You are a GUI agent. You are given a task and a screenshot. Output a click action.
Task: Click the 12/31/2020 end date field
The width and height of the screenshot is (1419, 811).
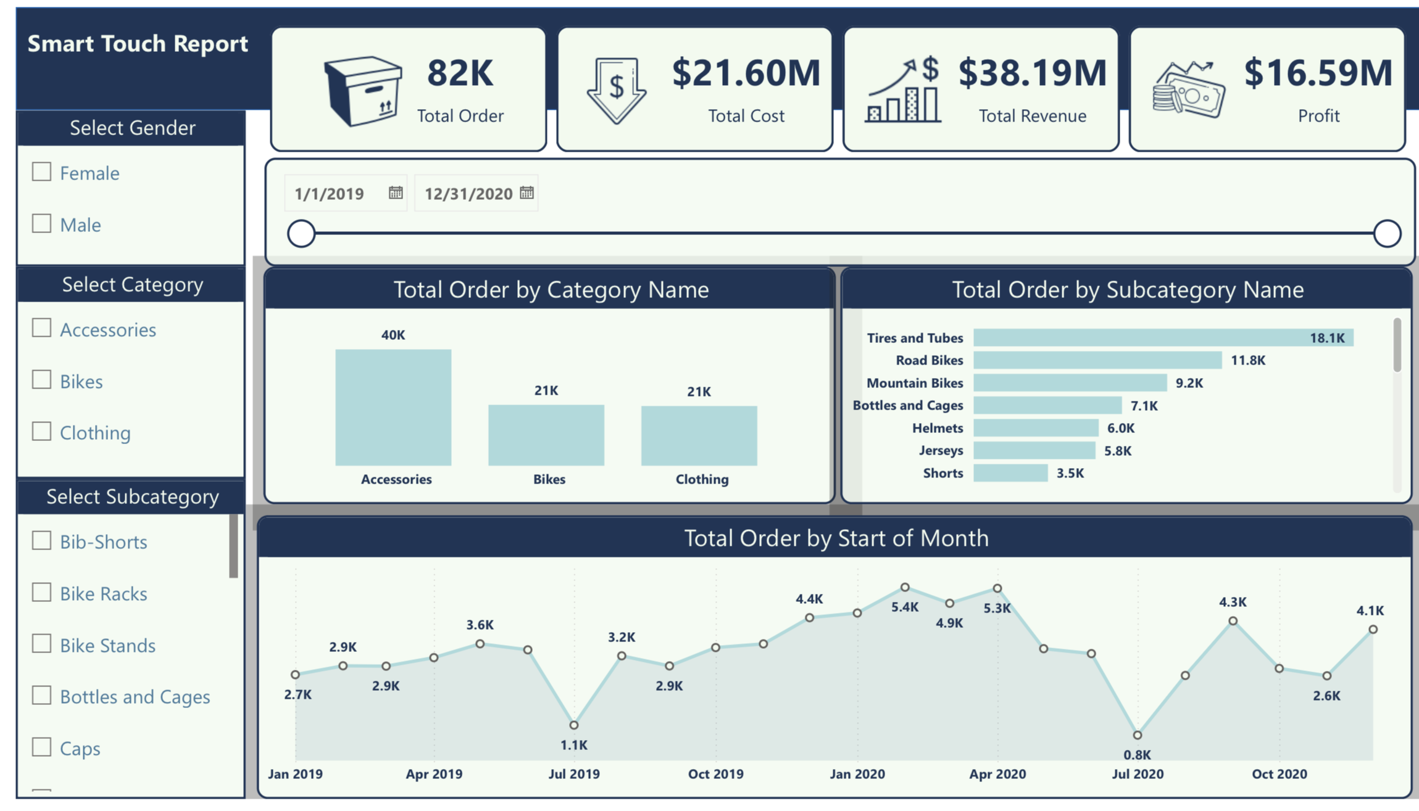[x=476, y=194]
